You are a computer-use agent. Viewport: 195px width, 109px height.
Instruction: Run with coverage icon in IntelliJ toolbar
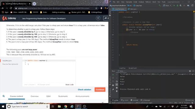click(x=181, y=5)
